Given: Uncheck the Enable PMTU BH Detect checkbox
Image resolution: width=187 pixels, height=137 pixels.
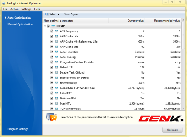Looking at the screenshot, I should coord(52,78).
